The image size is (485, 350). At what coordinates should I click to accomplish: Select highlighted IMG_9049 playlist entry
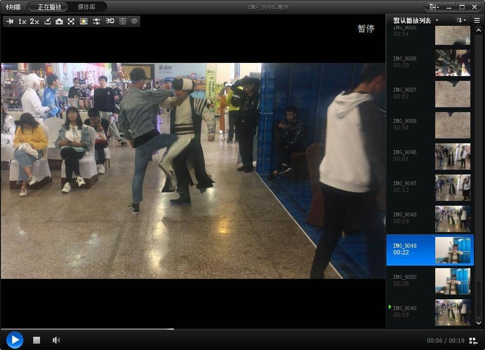click(x=430, y=250)
